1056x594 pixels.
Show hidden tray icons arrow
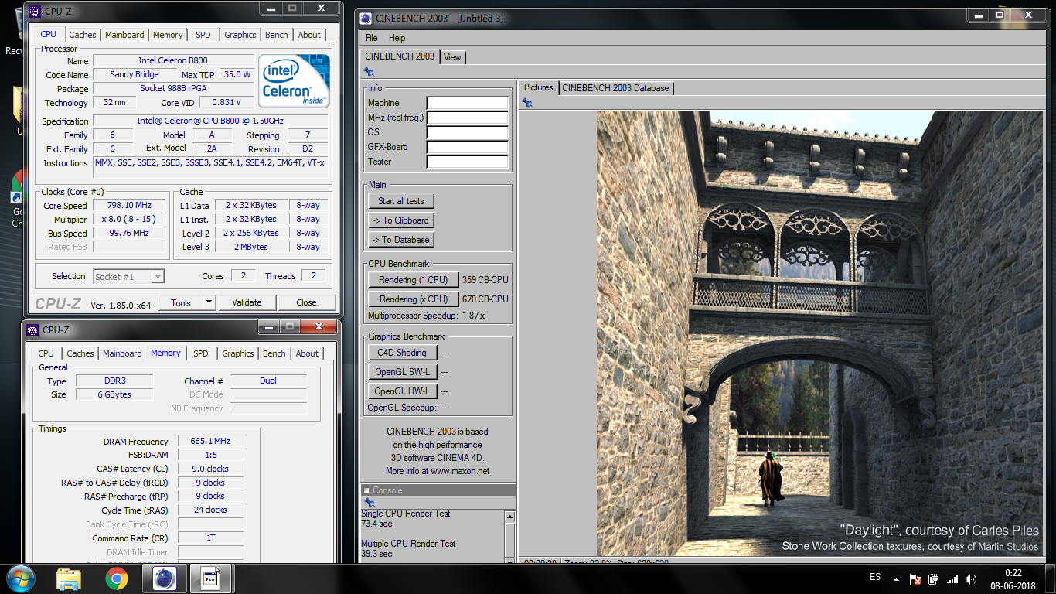tap(896, 579)
